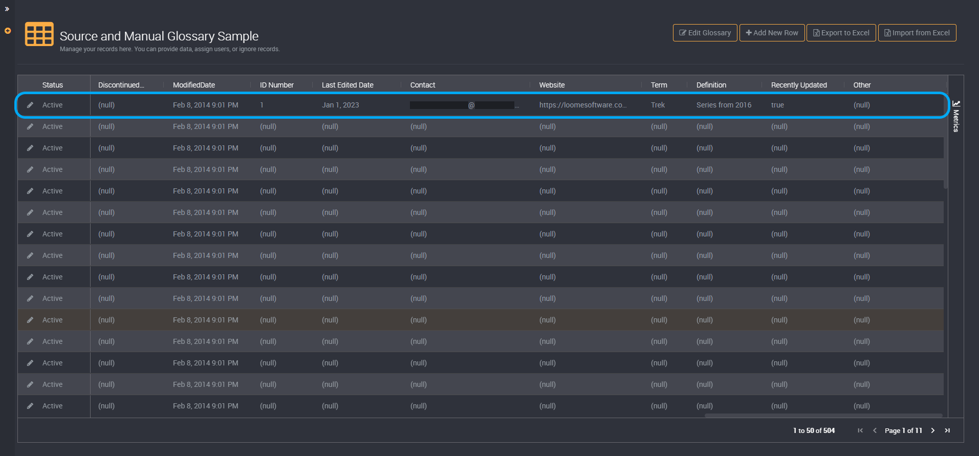Go to the previous page arrow
Viewport: 979px width, 456px height.
tap(875, 430)
